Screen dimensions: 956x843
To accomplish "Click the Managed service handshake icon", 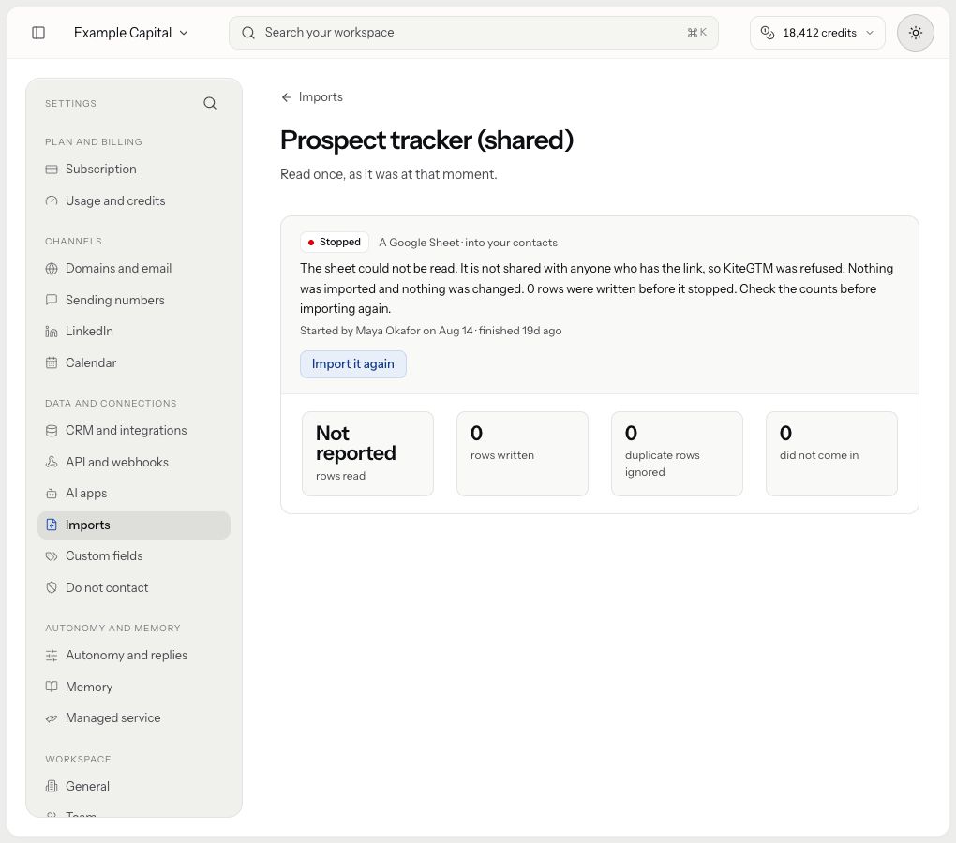I will pyautogui.click(x=52, y=718).
